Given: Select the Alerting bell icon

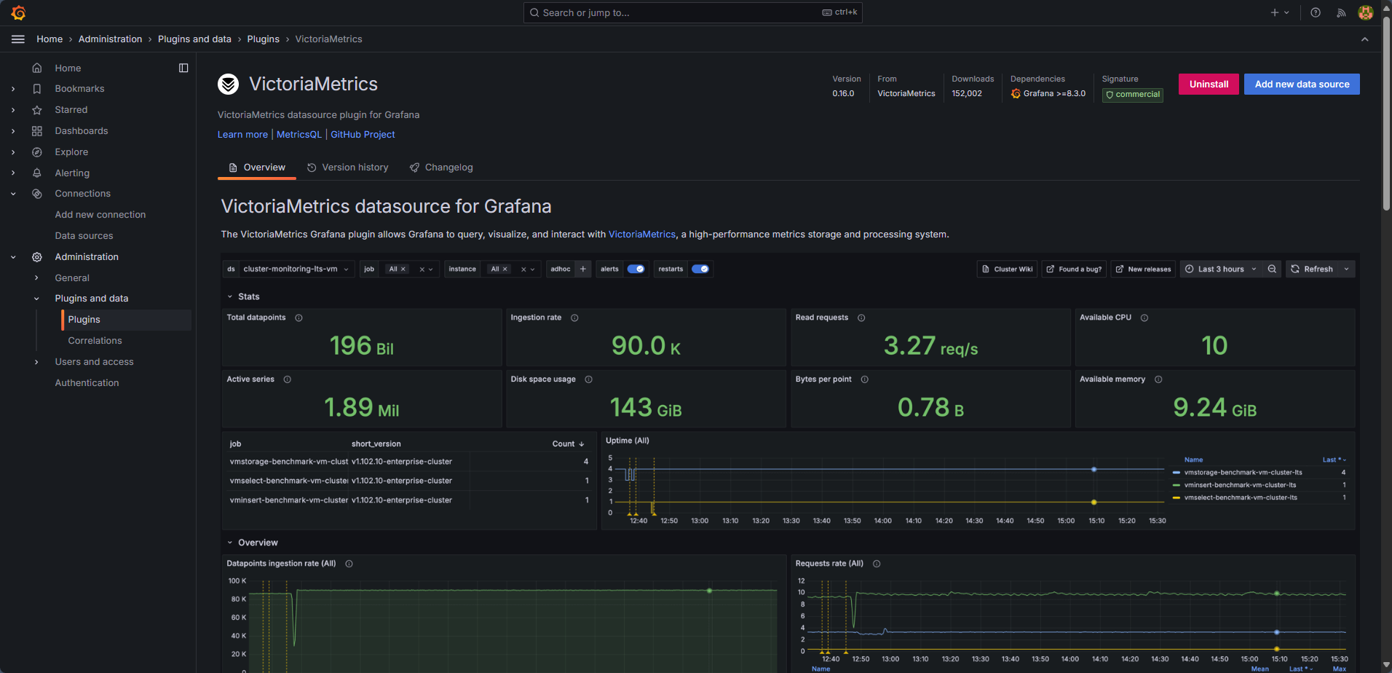Looking at the screenshot, I should click(37, 173).
